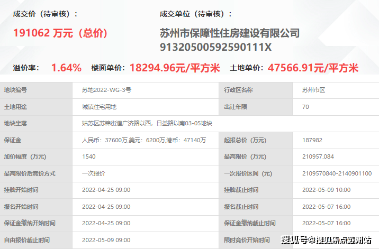
Task: Select the parcel number 苏地2022-WG-3号 cell
Action: pyautogui.click(x=146, y=90)
